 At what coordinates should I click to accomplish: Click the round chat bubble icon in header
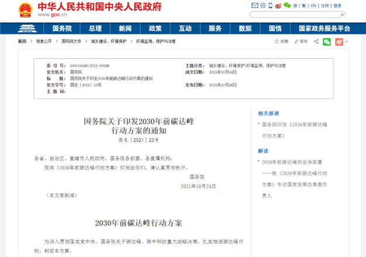263,5
